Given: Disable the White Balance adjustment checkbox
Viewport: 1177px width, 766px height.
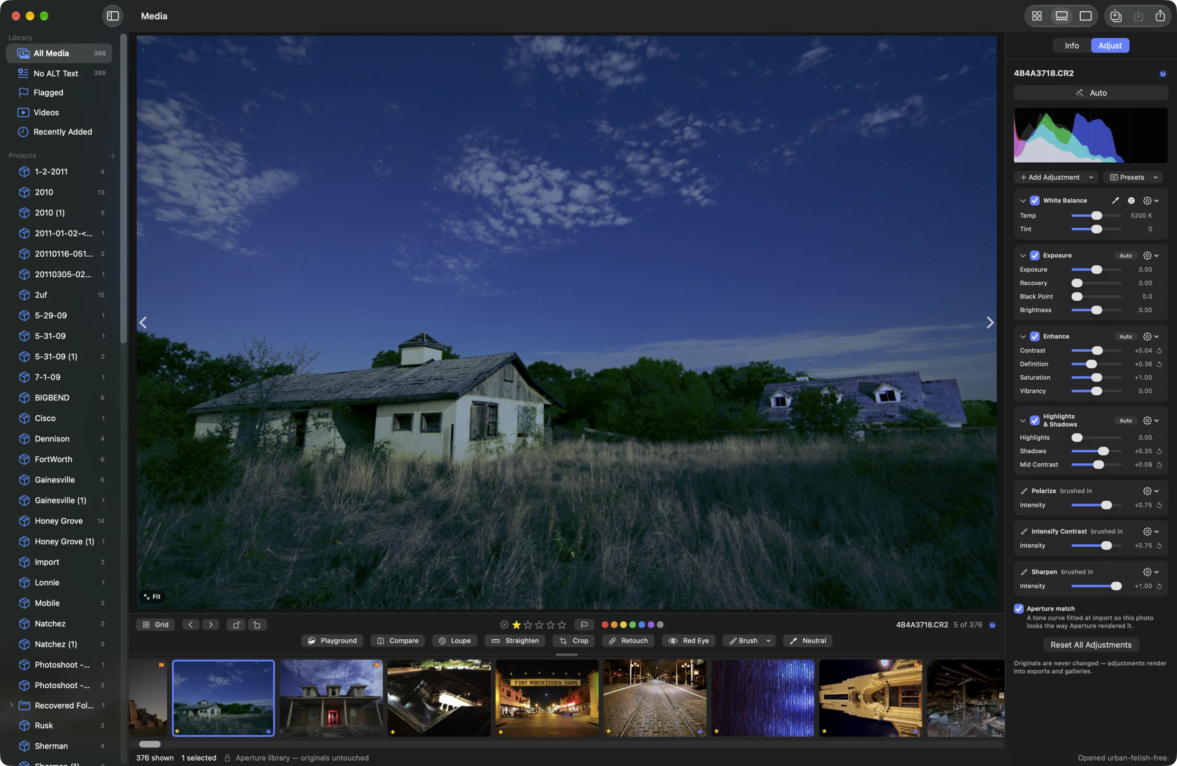Looking at the screenshot, I should [1034, 200].
